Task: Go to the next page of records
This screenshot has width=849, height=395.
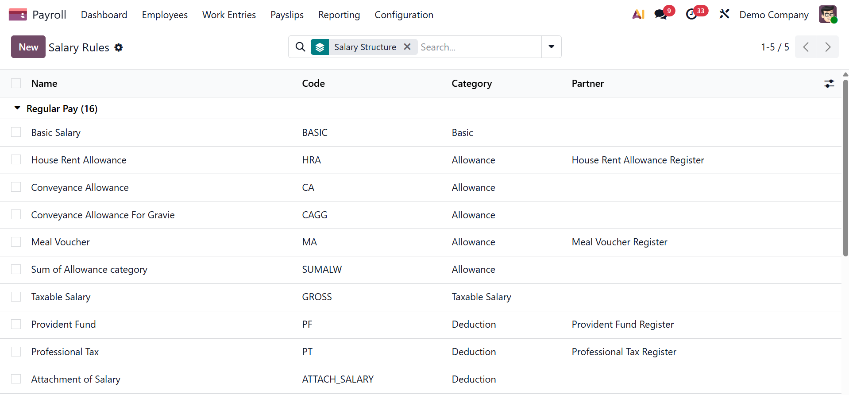Action: point(827,47)
